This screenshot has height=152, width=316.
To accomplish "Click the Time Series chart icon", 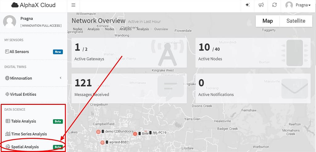I will click(8, 134).
